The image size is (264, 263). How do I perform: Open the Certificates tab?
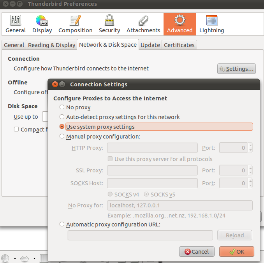click(x=179, y=45)
